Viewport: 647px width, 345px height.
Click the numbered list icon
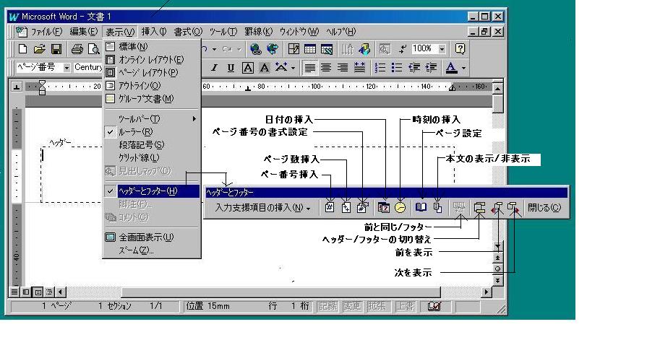point(380,68)
